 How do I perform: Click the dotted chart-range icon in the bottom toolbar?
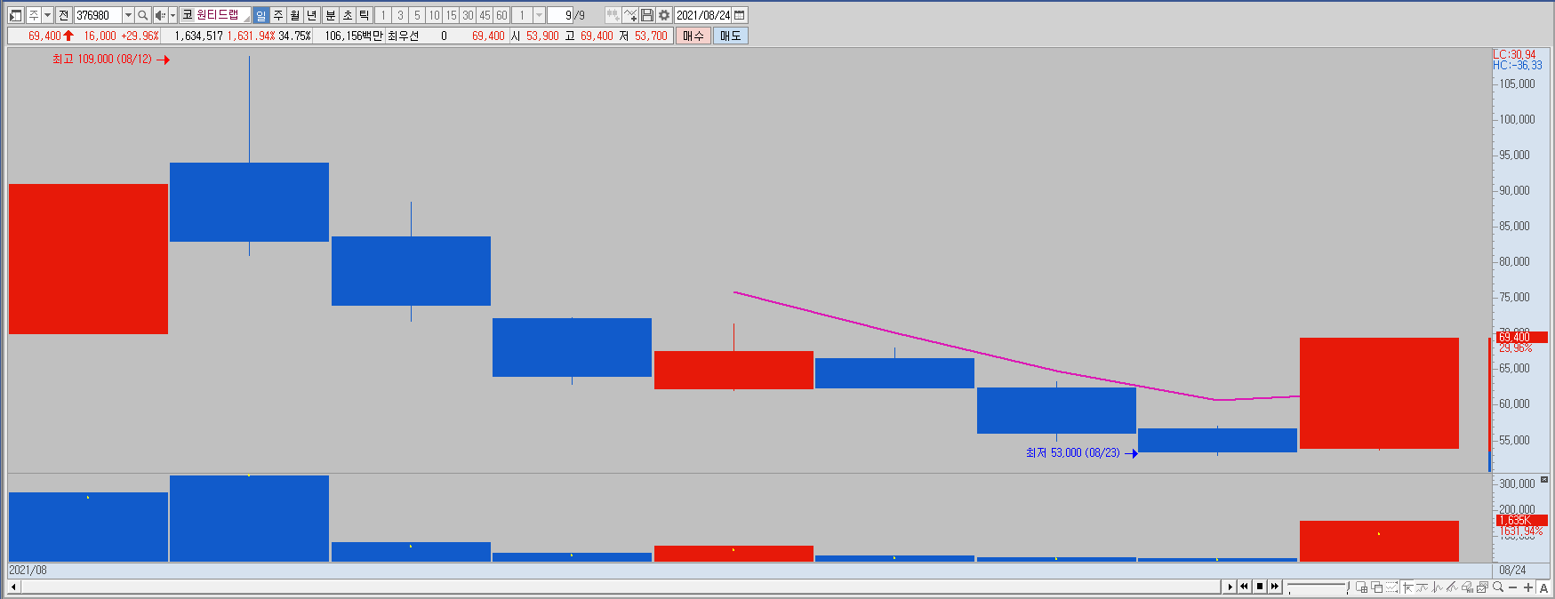(x=1391, y=587)
